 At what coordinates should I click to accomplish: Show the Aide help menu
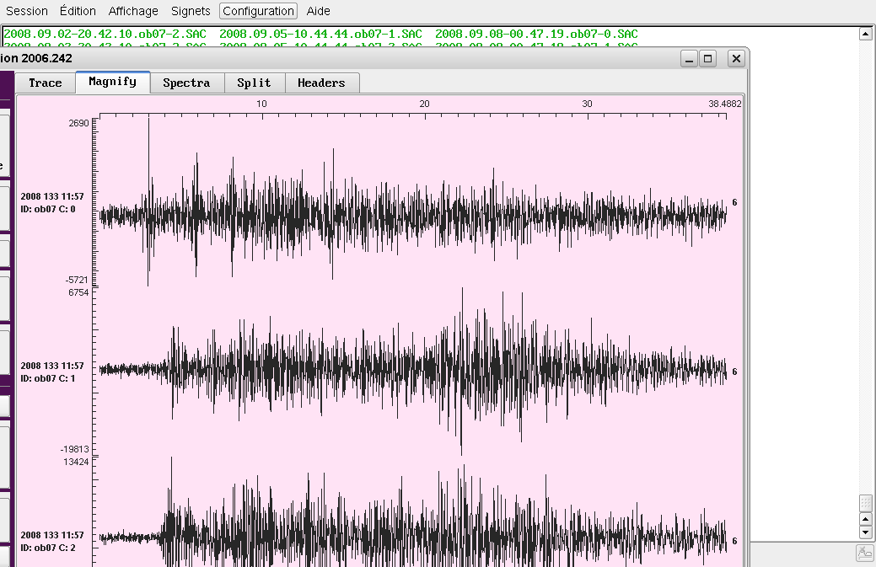(x=319, y=11)
